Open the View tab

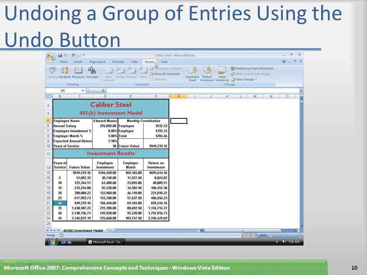[164, 62]
